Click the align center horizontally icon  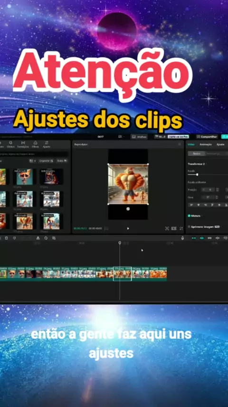199,205
